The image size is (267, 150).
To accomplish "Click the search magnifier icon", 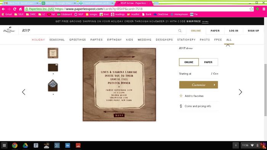I will [x=180, y=31].
